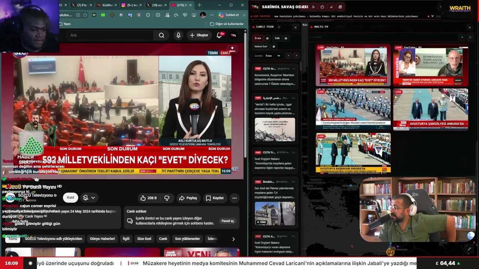The width and height of the screenshot is (479, 269).
Task: Add a source in Multi-TV panel
Action: click(462, 37)
